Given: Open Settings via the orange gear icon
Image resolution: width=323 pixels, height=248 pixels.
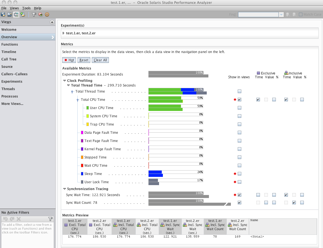Looking at the screenshot, I should click(x=47, y=15).
